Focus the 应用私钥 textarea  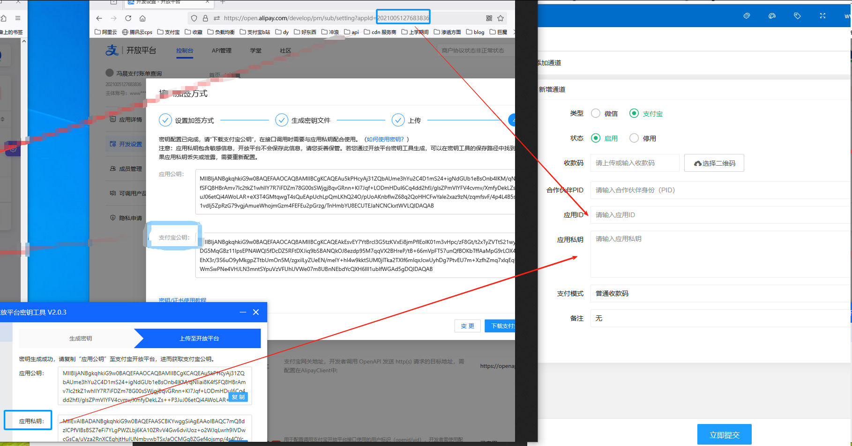[x=721, y=254]
